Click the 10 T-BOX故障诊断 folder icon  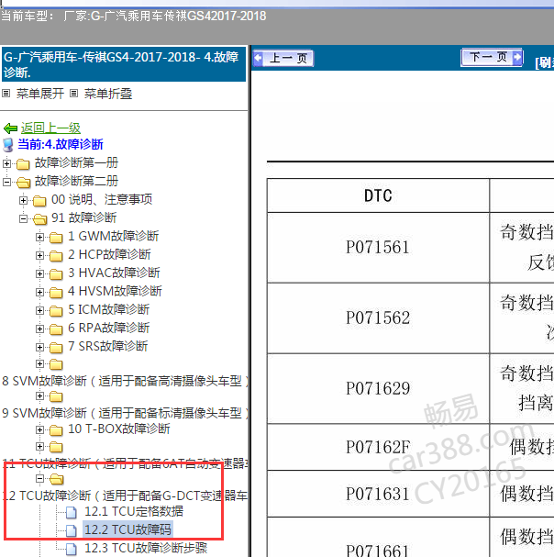coord(56,430)
